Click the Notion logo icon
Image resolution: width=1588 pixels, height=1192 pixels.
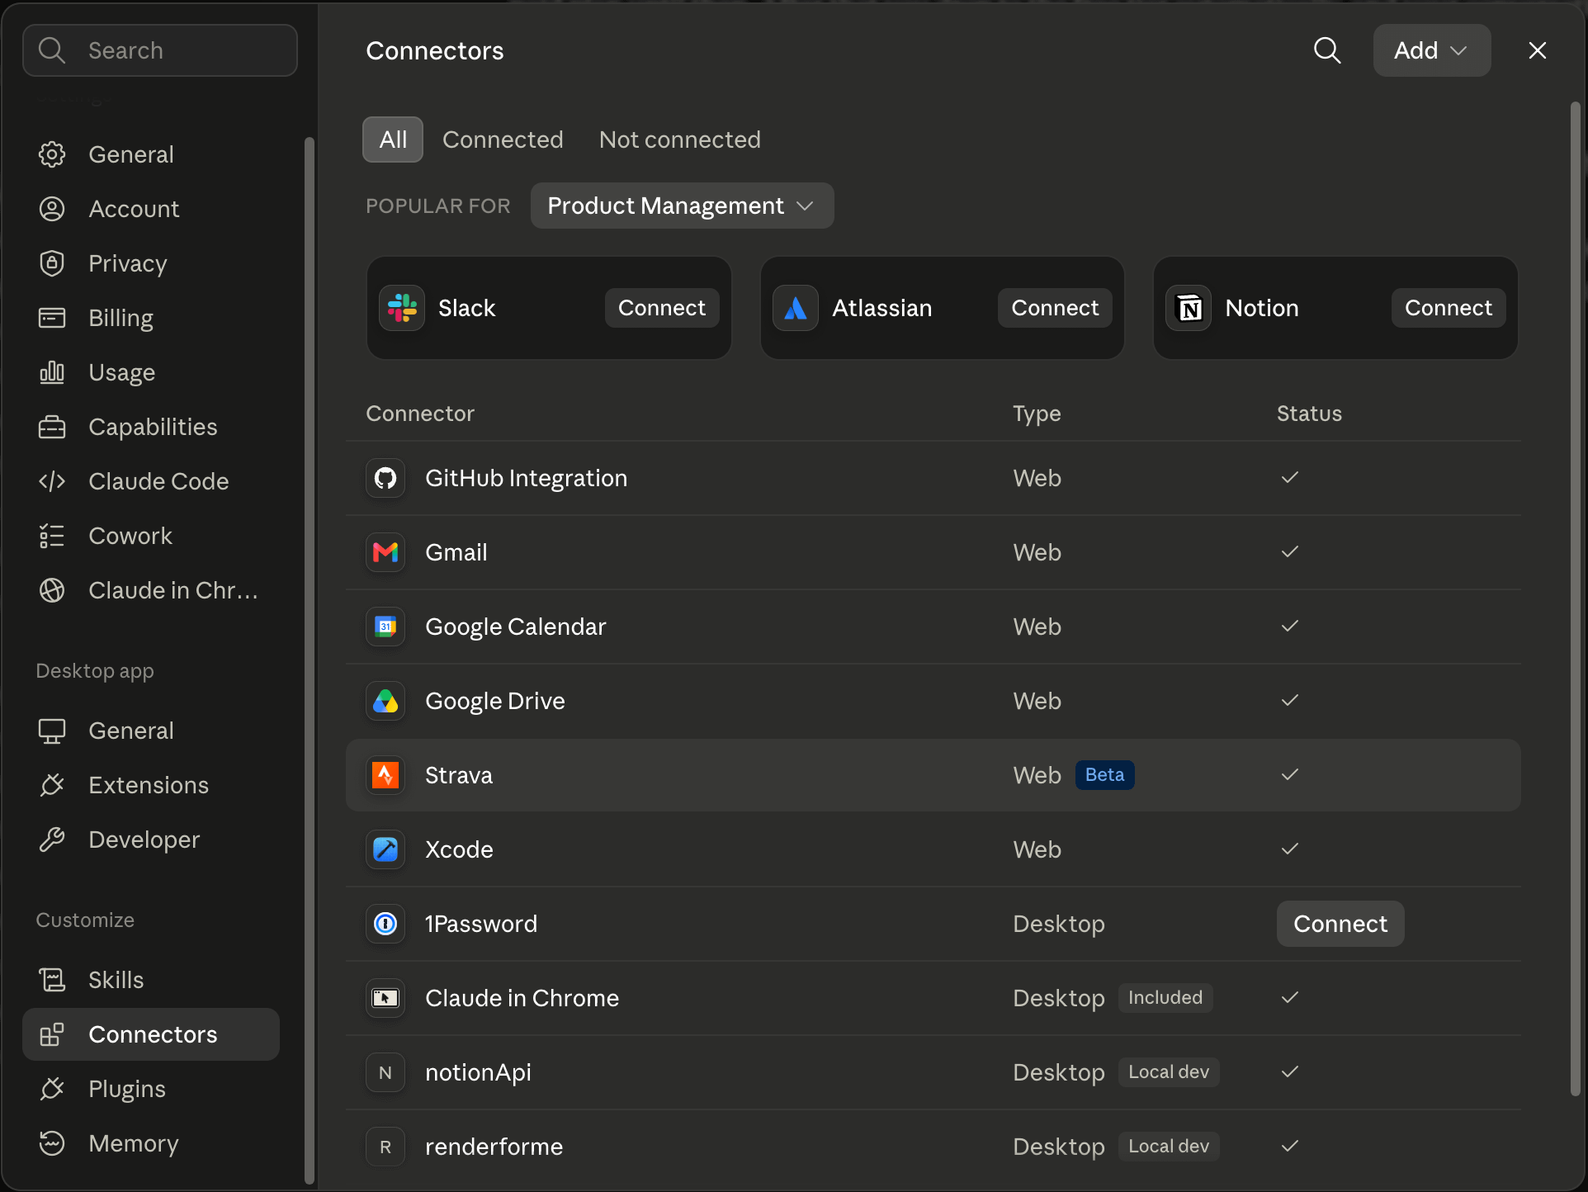tap(1189, 308)
